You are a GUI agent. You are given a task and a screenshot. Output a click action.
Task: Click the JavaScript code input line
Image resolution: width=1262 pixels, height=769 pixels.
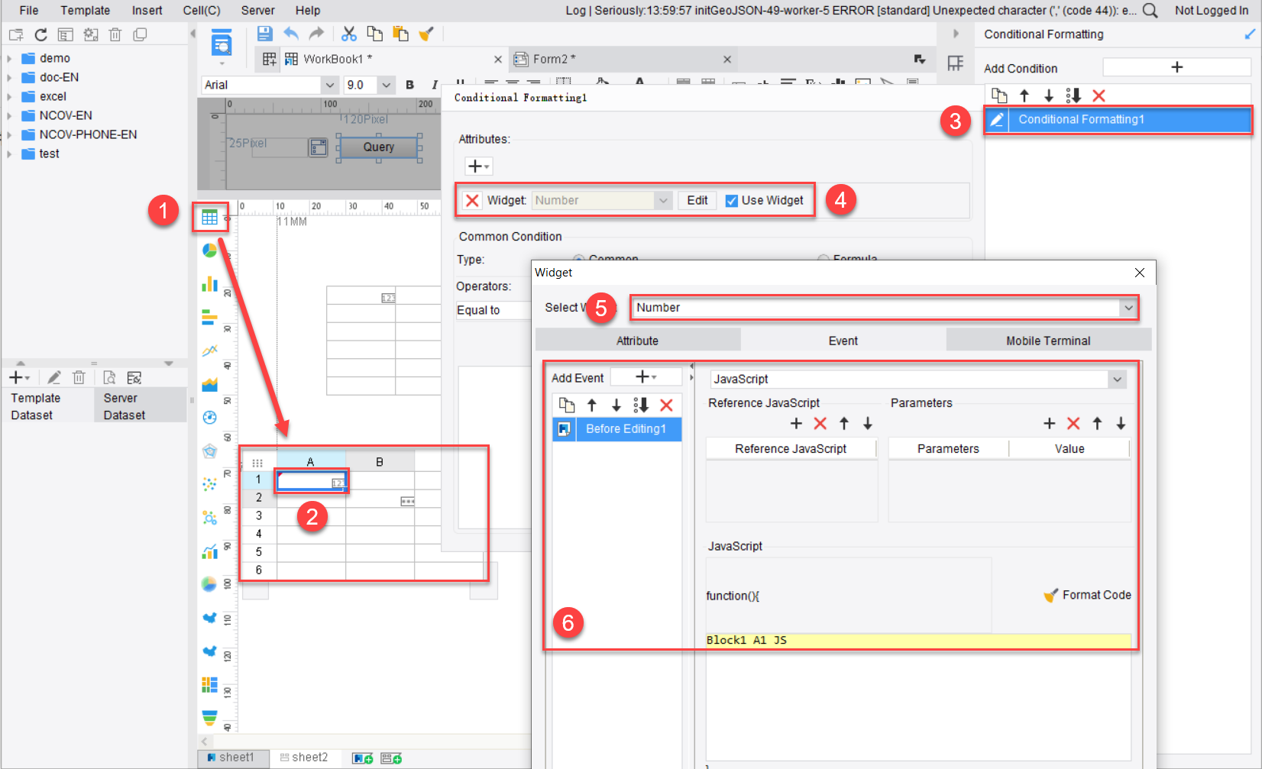(918, 641)
